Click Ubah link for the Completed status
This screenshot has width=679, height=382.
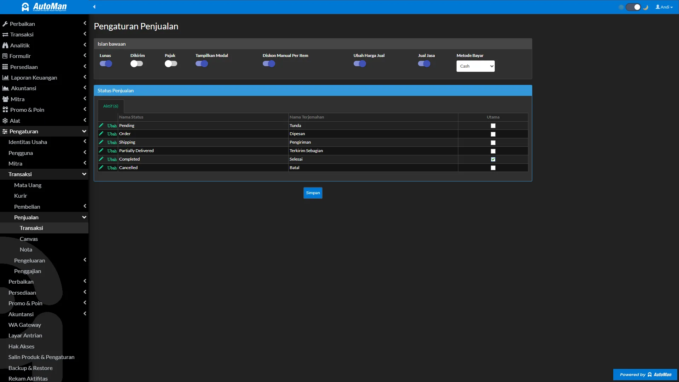pyautogui.click(x=112, y=160)
